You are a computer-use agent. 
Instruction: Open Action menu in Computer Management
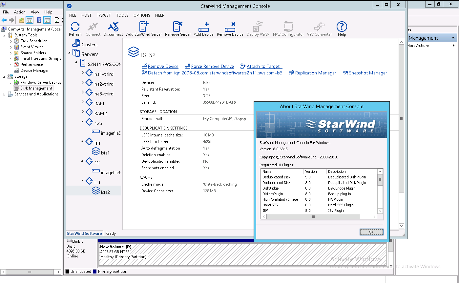(x=20, y=12)
